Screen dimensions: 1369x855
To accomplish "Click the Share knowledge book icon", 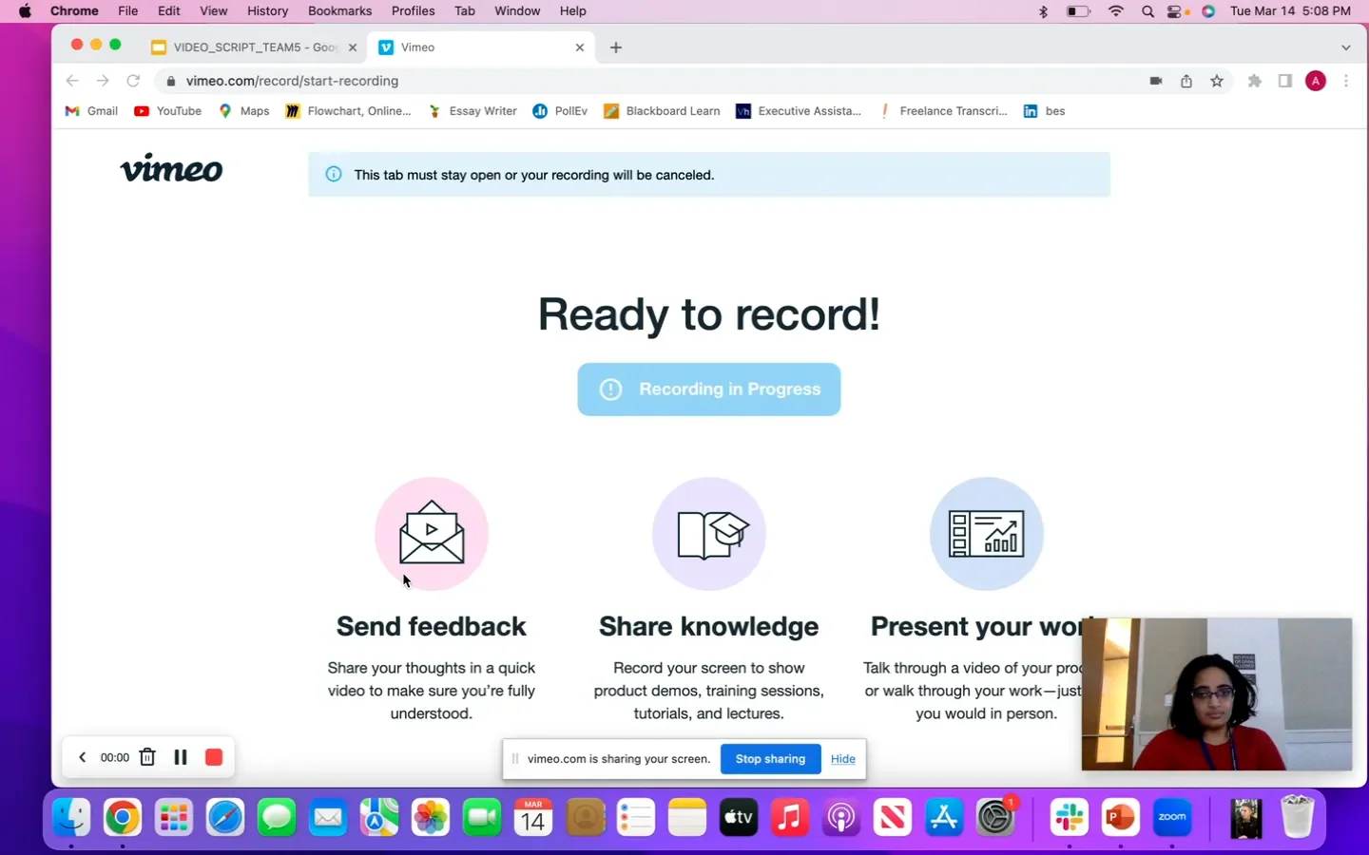I will [709, 534].
